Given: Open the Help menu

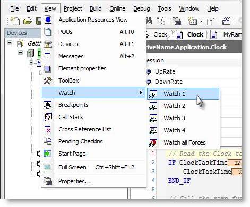Looking at the screenshot, I should pyautogui.click(x=212, y=8).
